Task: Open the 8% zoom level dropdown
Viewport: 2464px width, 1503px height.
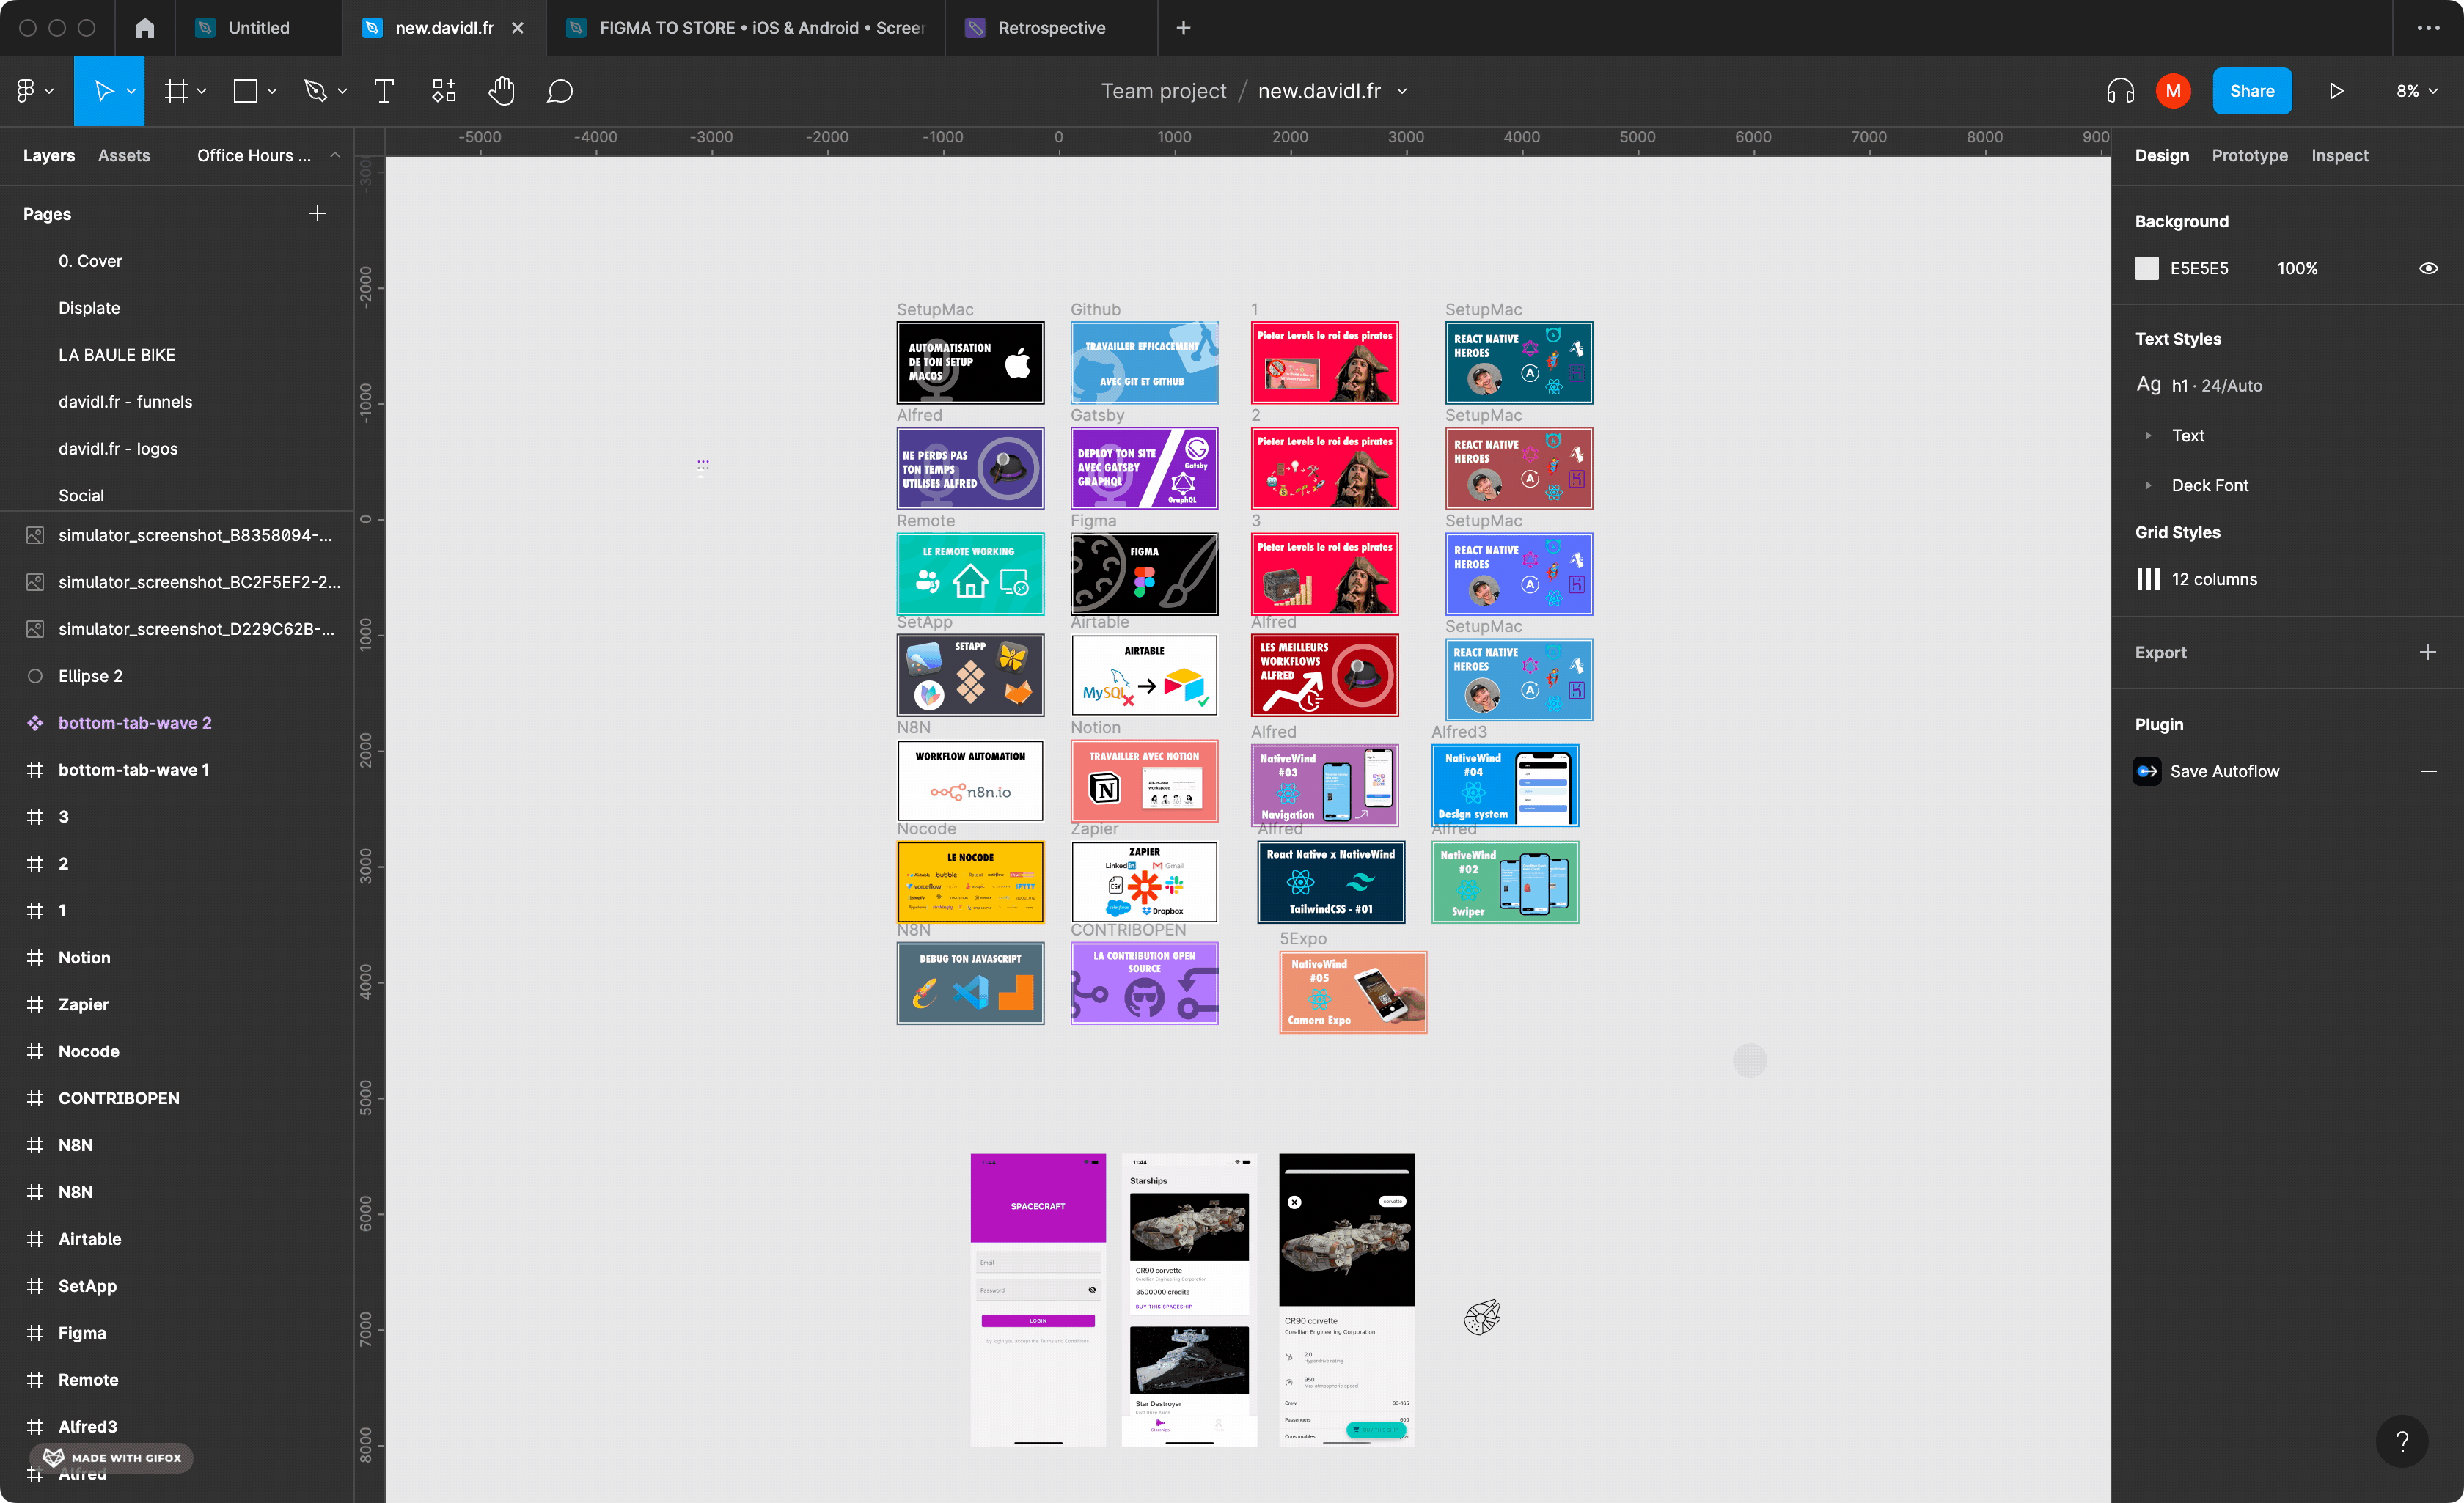Action: [x=2416, y=91]
